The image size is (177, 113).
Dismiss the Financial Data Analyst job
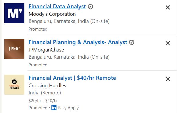pos(168,7)
